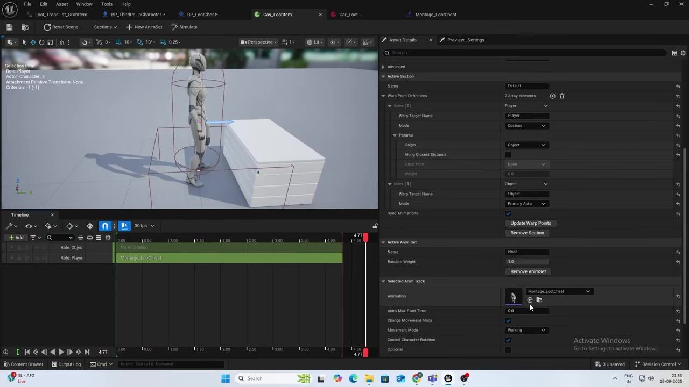Open the Asset Details panel grid view options
This screenshot has height=387, width=689.
(x=674, y=53)
